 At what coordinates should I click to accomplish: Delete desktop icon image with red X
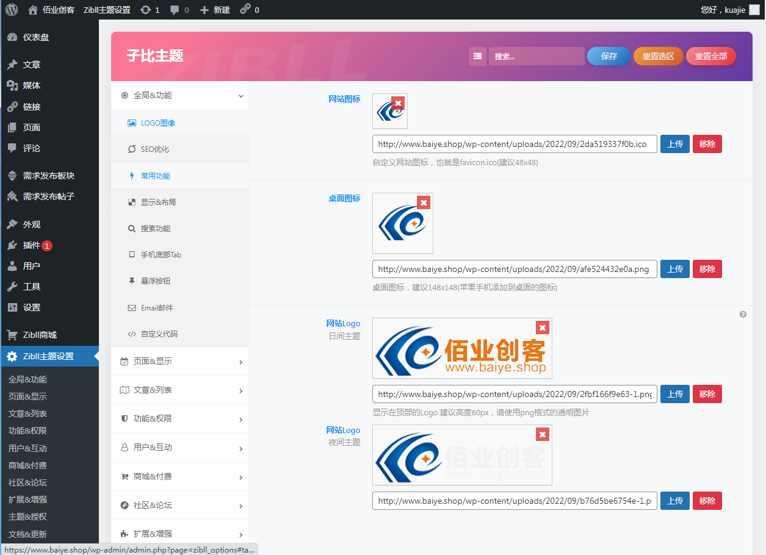click(423, 202)
